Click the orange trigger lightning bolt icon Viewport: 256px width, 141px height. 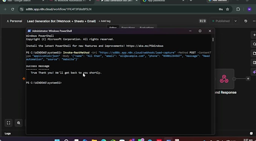point(24,79)
